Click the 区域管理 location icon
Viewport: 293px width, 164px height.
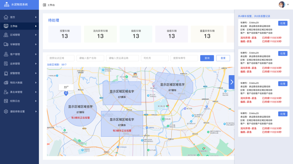click(x=6, y=35)
